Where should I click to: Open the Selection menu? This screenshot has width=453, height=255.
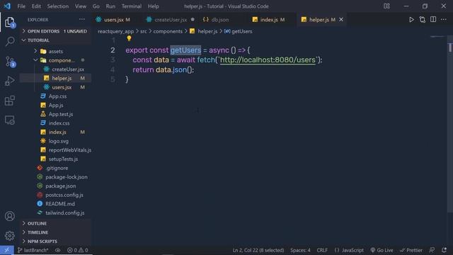(x=58, y=6)
